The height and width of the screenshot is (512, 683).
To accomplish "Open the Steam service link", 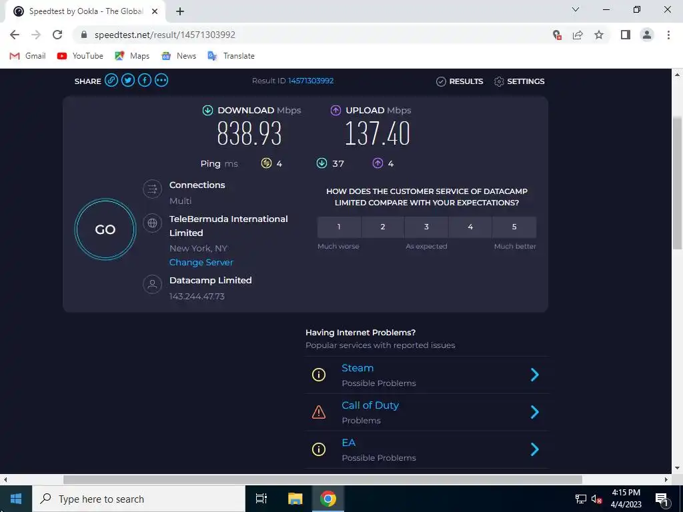I will coord(358,368).
